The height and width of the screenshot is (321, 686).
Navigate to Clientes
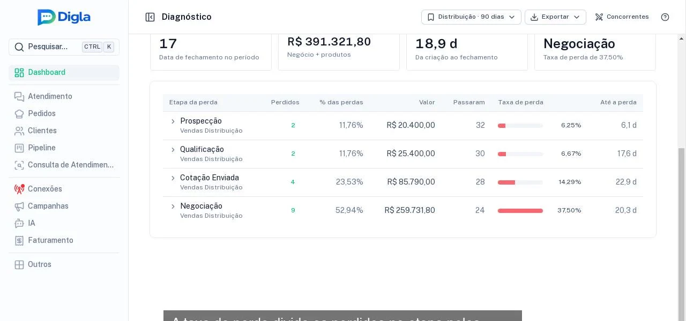coord(64,131)
